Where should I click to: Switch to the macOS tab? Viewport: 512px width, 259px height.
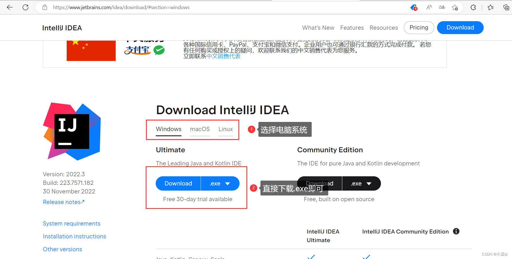click(x=200, y=129)
